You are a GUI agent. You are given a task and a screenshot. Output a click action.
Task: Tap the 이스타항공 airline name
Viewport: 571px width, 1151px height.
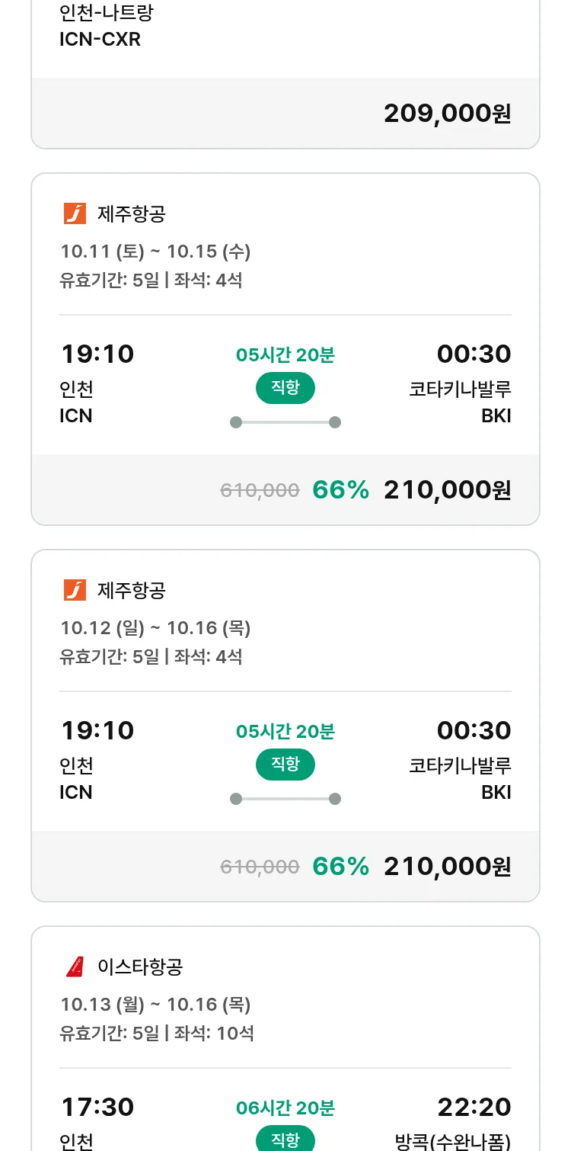[x=140, y=967]
